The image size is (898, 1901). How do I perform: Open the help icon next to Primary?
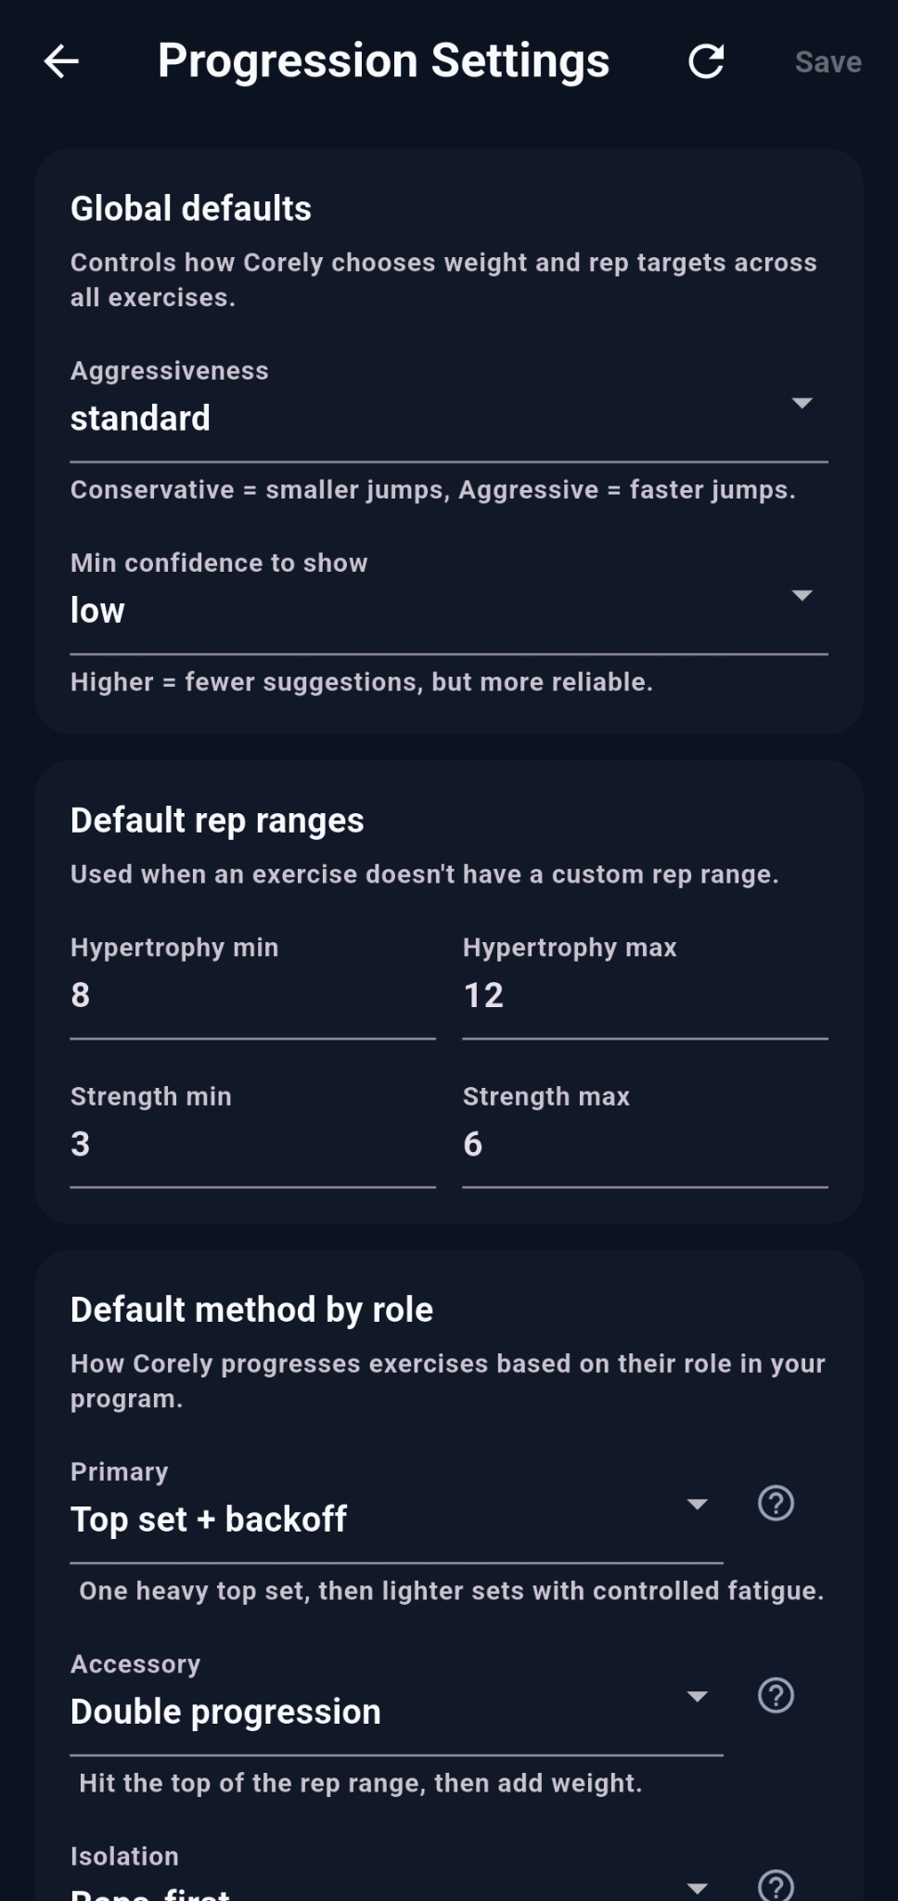point(776,1504)
